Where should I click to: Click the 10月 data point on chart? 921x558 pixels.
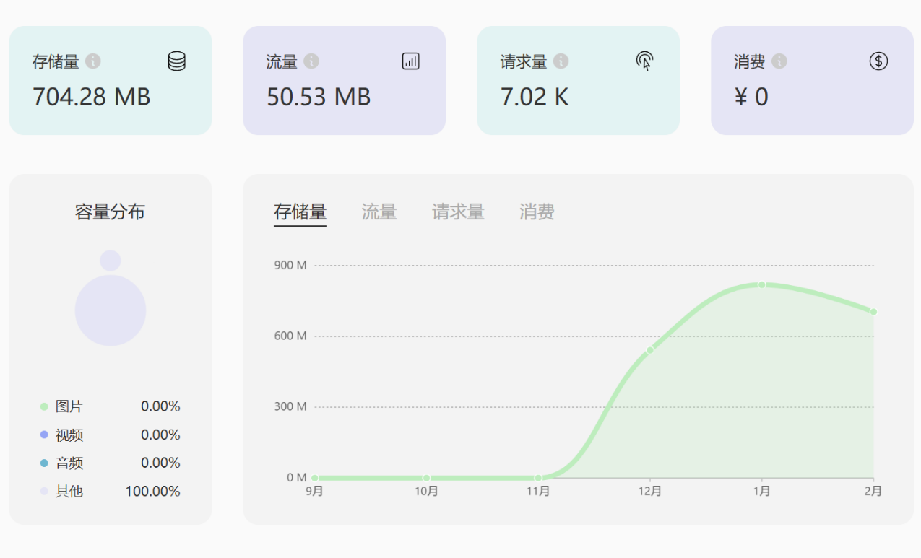426,478
